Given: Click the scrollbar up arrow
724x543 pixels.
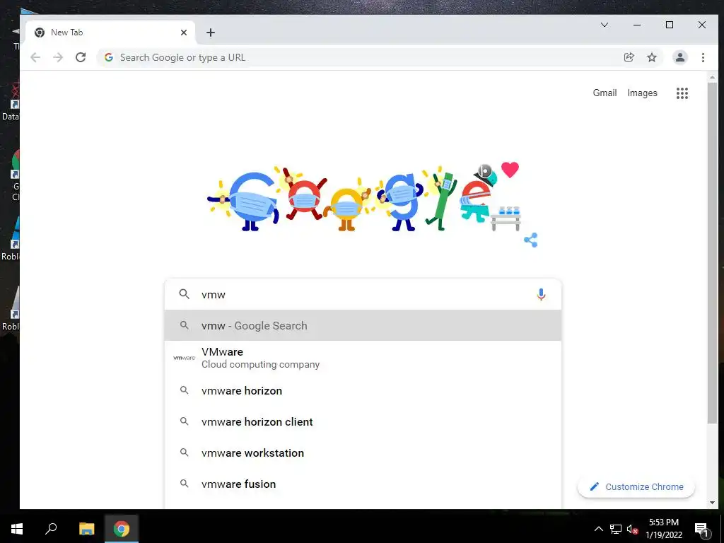Looking at the screenshot, I should 712,77.
